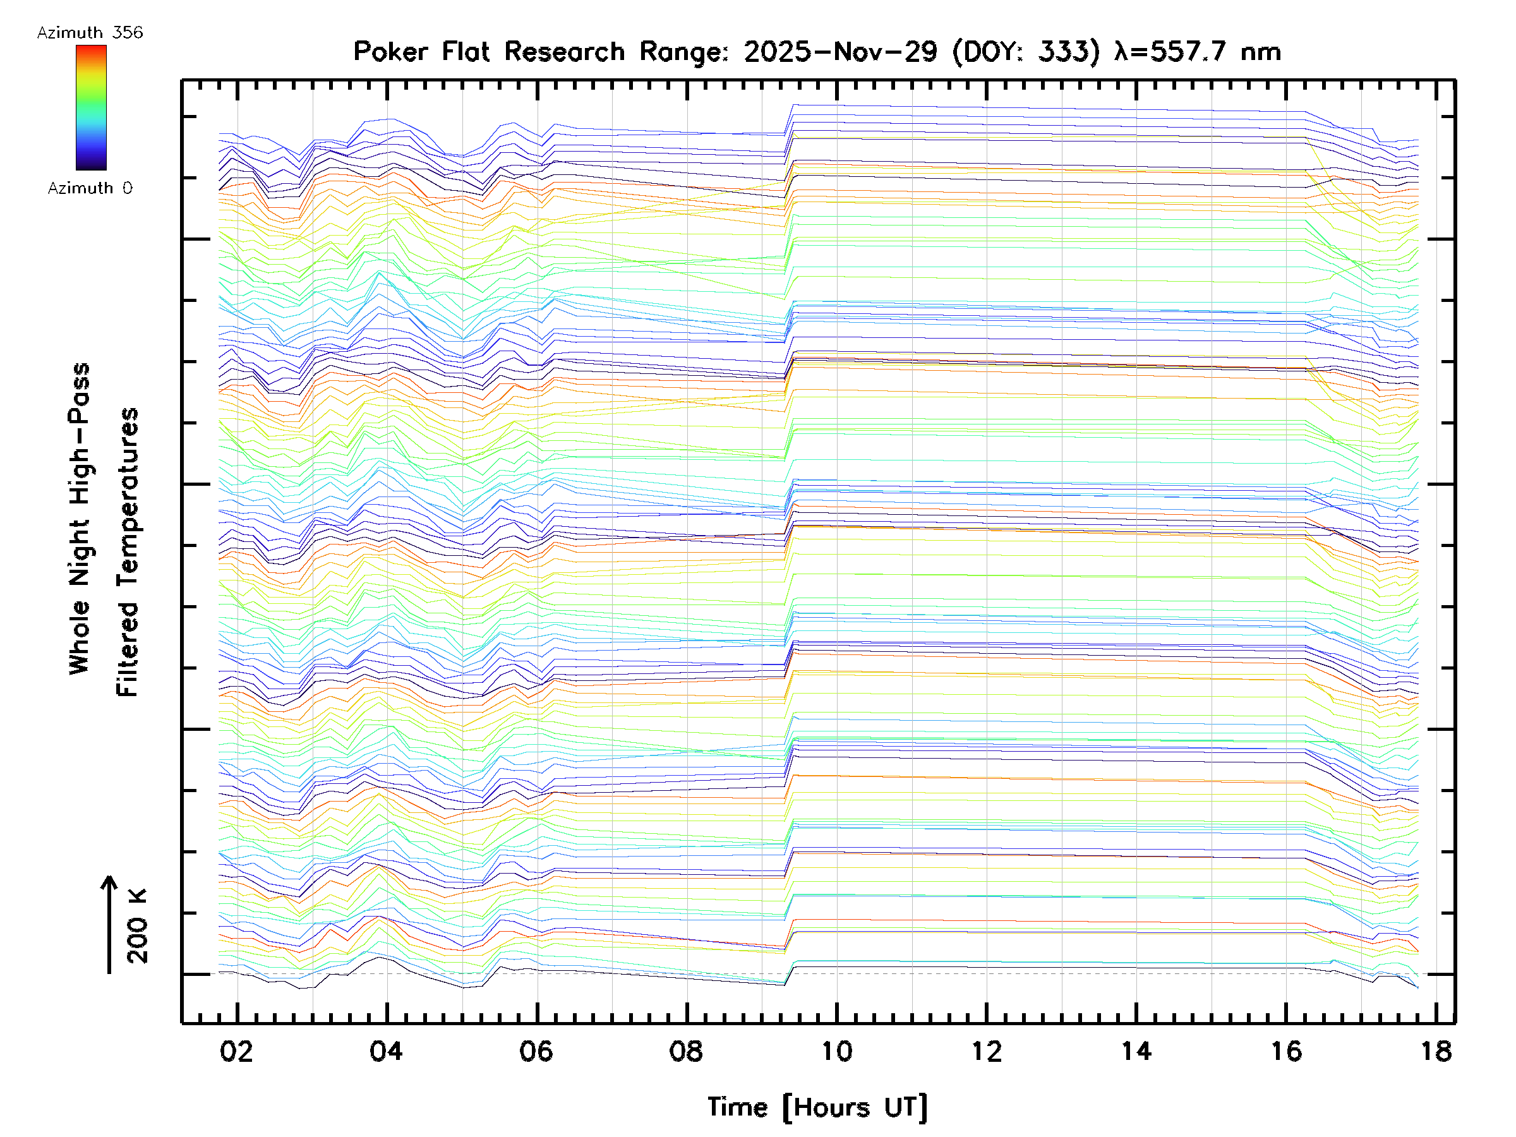Click the 'Azimuth 0' legend label

pos(90,188)
